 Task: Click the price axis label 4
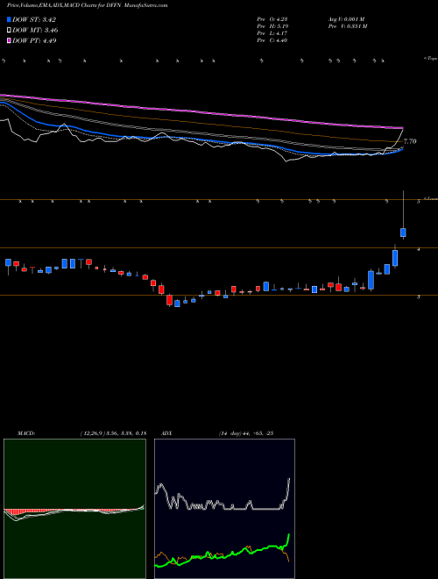(x=419, y=249)
